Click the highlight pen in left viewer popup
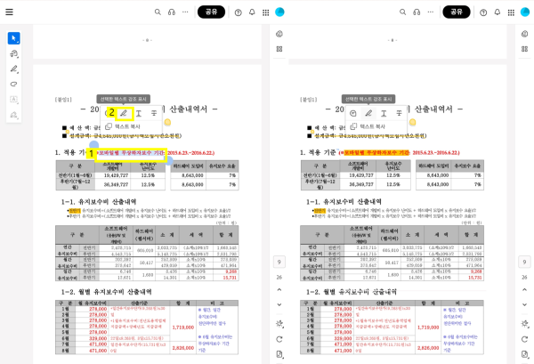Image resolution: width=534 pixels, height=364 pixels. (124, 113)
